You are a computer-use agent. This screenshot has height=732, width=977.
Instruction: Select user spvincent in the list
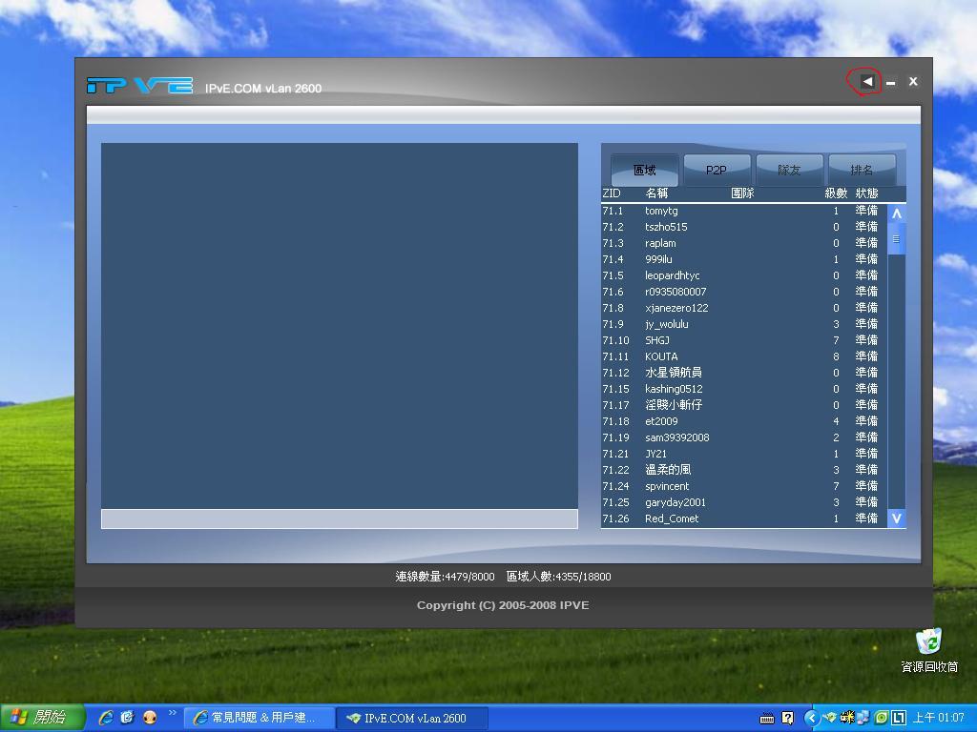pos(744,486)
